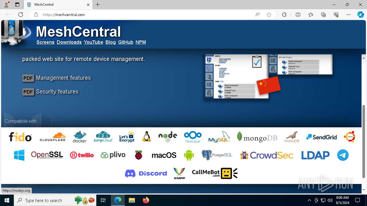The image size is (367, 206).
Task: Click the Linux penguin logo
Action: click(147, 137)
